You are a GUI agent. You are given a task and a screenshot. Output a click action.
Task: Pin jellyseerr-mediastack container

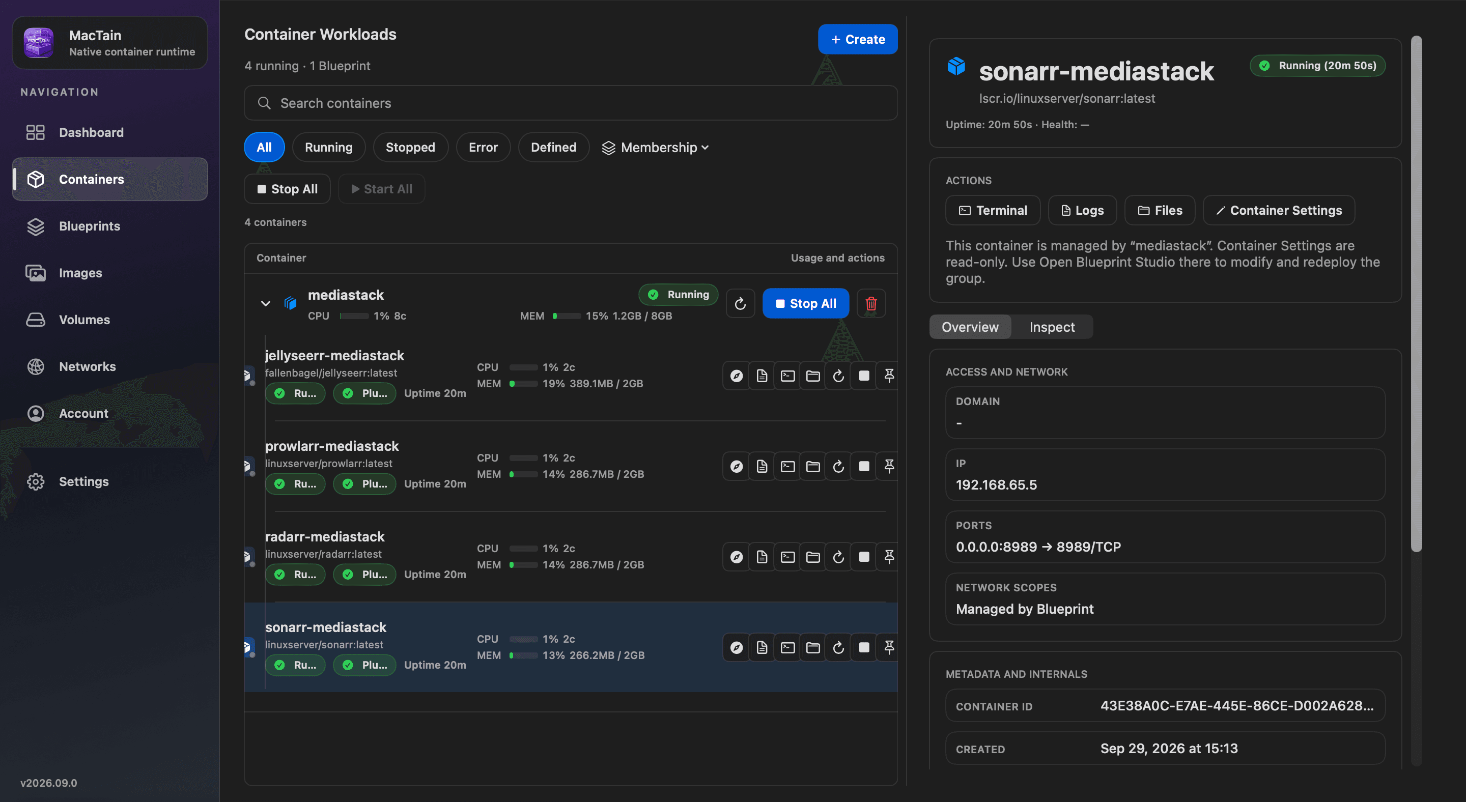(889, 376)
